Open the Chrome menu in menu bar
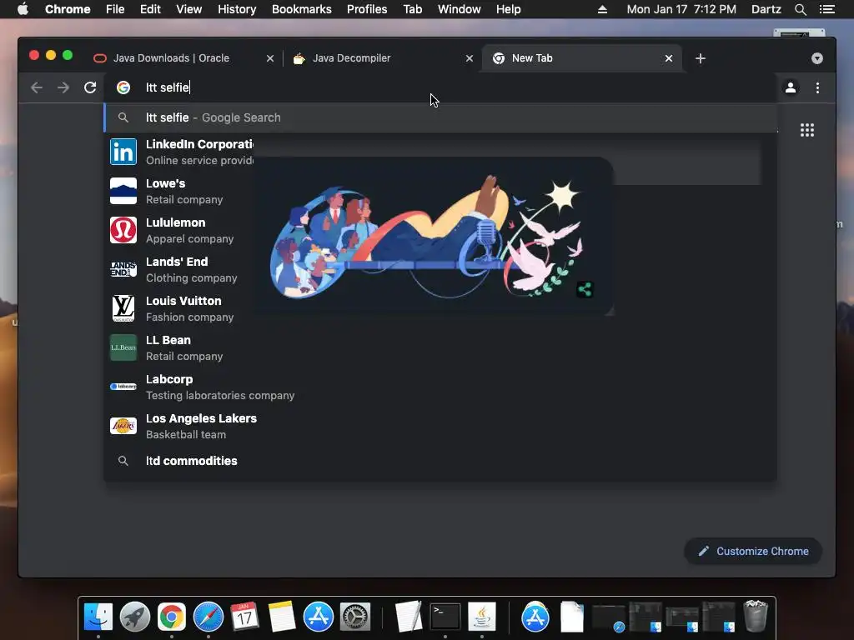This screenshot has height=640, width=854. coord(68,9)
